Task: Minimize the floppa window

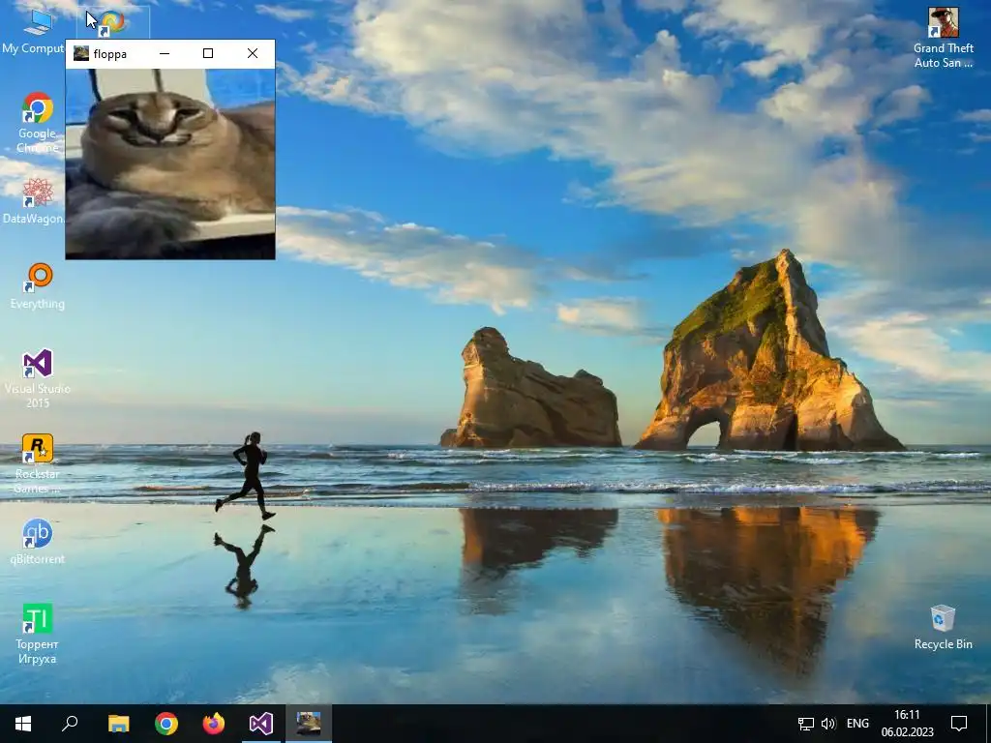Action: point(165,54)
